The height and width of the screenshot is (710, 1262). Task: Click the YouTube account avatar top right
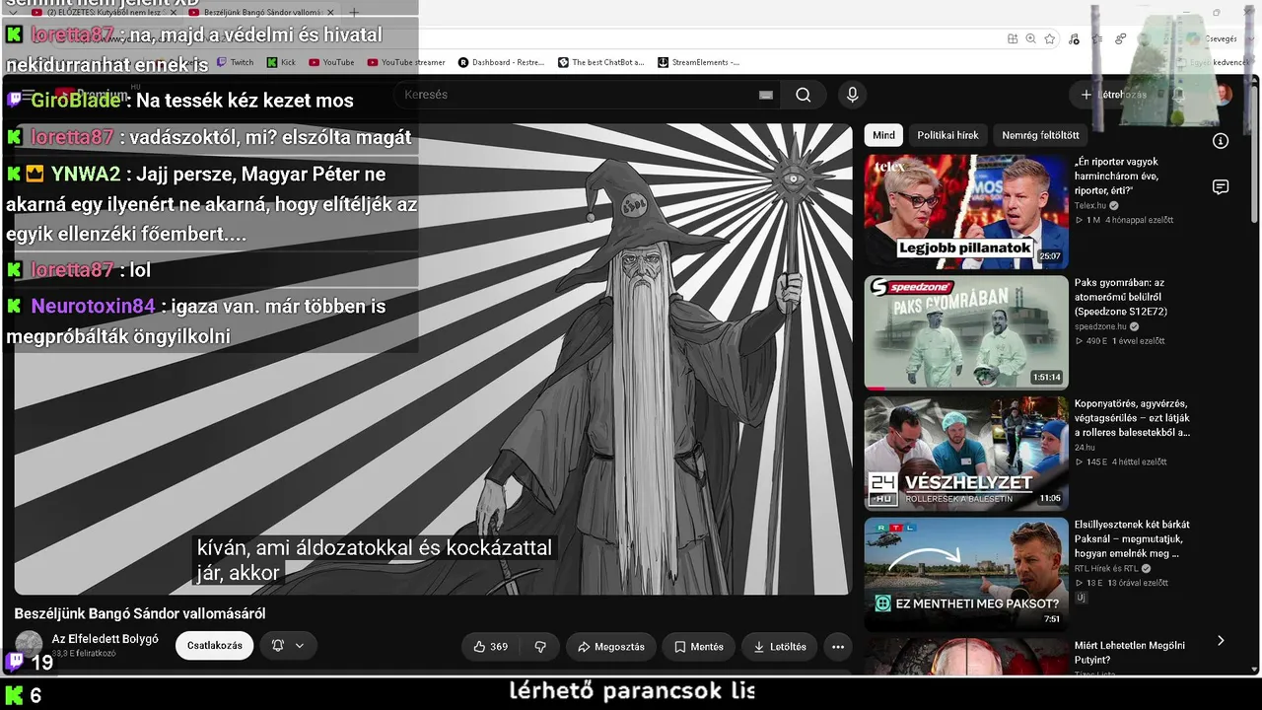1224,95
